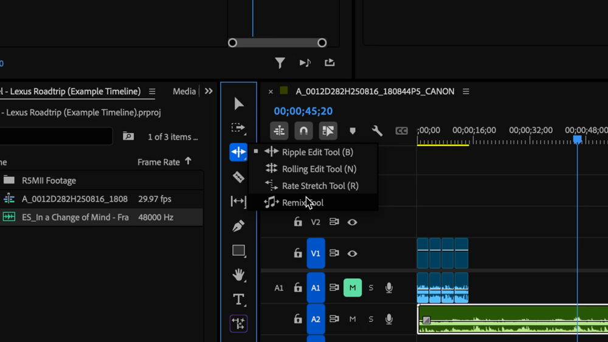The image size is (608, 342).
Task: Expand the hidden panel tabs chevron
Action: [x=209, y=91]
